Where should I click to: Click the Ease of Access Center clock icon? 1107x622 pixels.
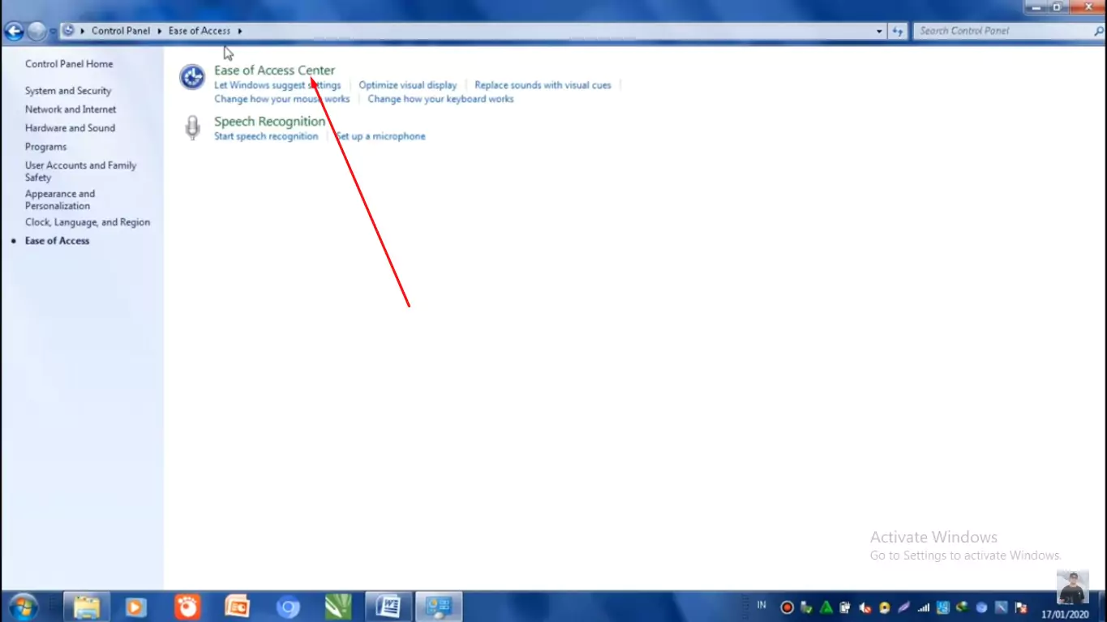pyautogui.click(x=192, y=77)
